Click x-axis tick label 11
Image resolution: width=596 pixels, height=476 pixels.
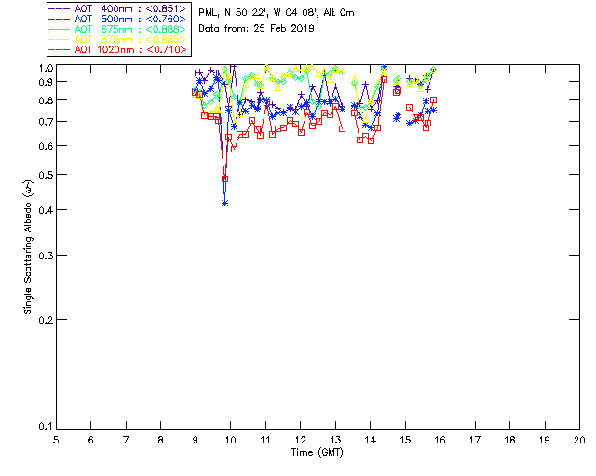pyautogui.click(x=265, y=440)
